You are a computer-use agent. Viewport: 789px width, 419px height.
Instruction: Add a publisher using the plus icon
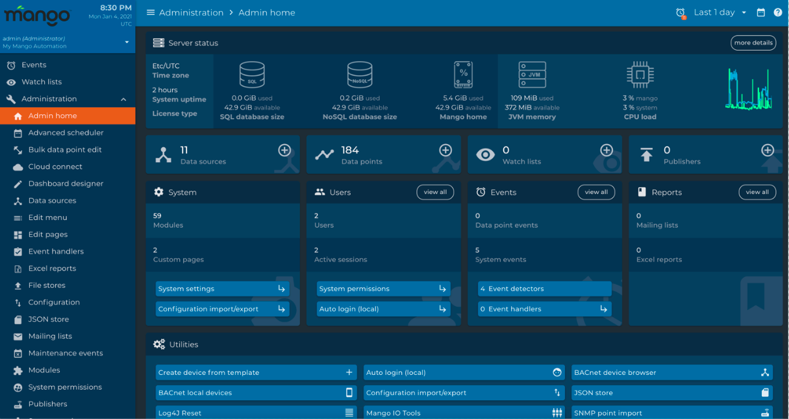[768, 150]
